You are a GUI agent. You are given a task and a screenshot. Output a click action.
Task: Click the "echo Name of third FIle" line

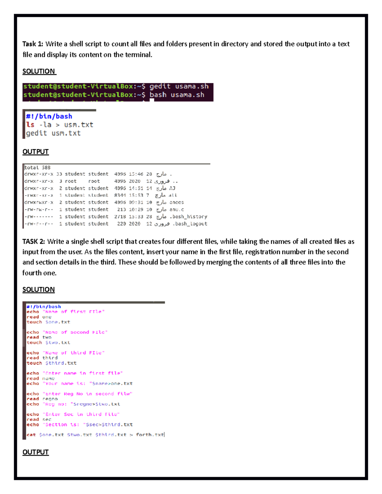(x=65, y=352)
